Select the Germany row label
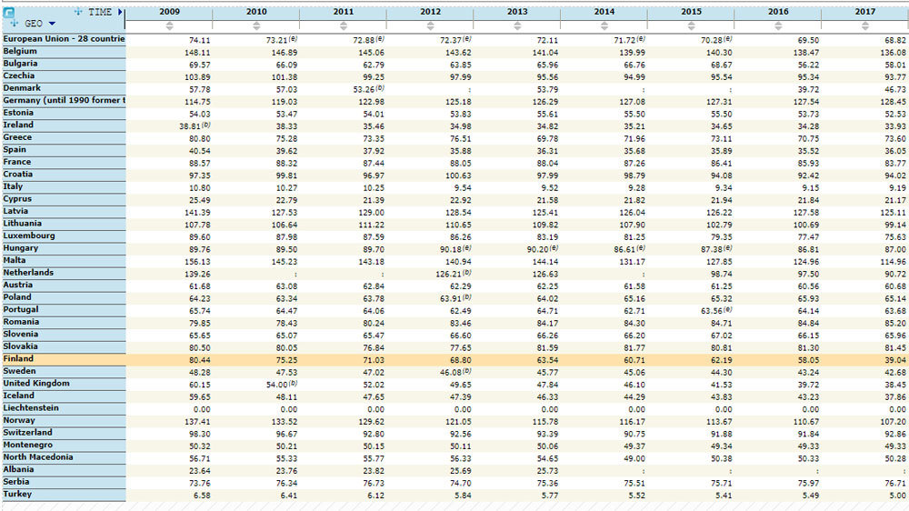 tap(62, 100)
